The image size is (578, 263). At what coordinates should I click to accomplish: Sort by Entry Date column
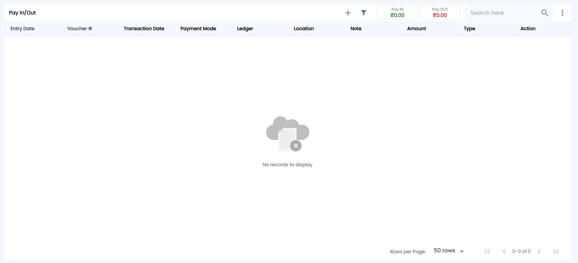pos(22,29)
